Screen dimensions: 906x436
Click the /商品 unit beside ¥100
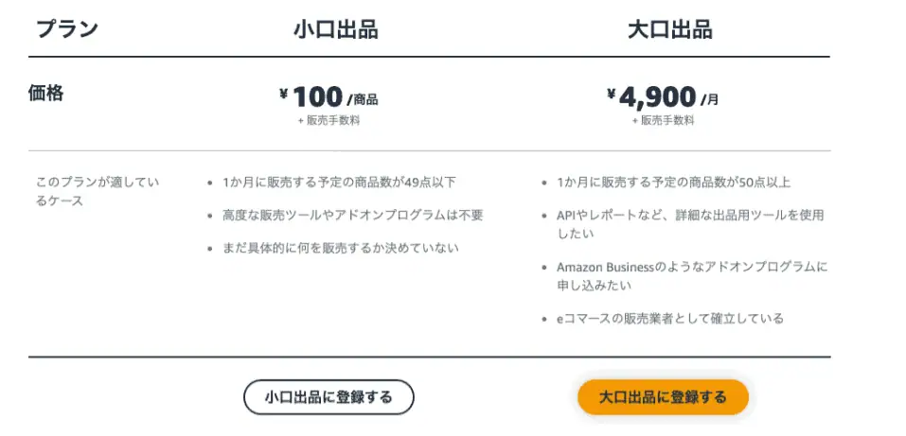pyautogui.click(x=363, y=99)
